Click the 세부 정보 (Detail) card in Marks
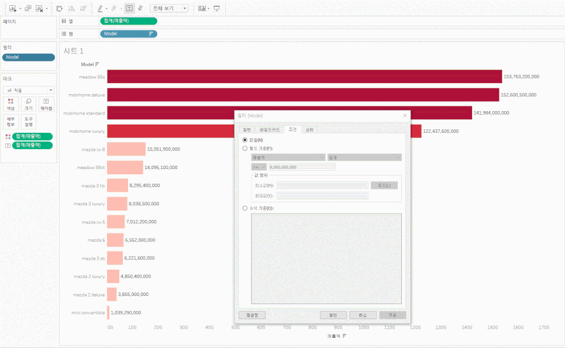565x348 pixels. [x=11, y=122]
